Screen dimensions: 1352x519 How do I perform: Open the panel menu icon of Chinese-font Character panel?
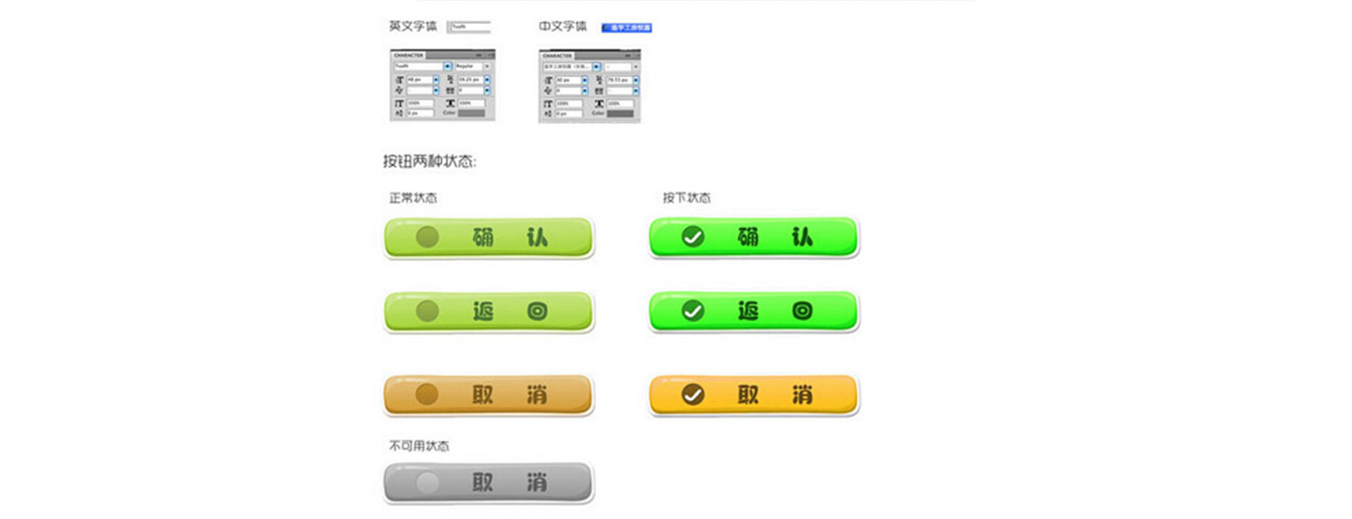pyautogui.click(x=637, y=56)
